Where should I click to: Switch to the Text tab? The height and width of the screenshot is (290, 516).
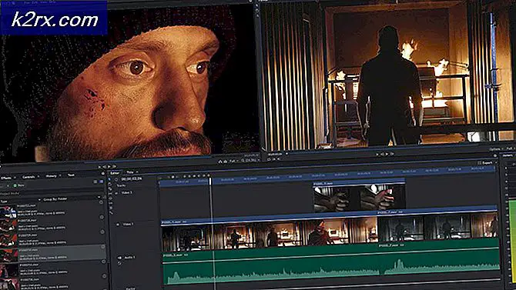point(71,175)
